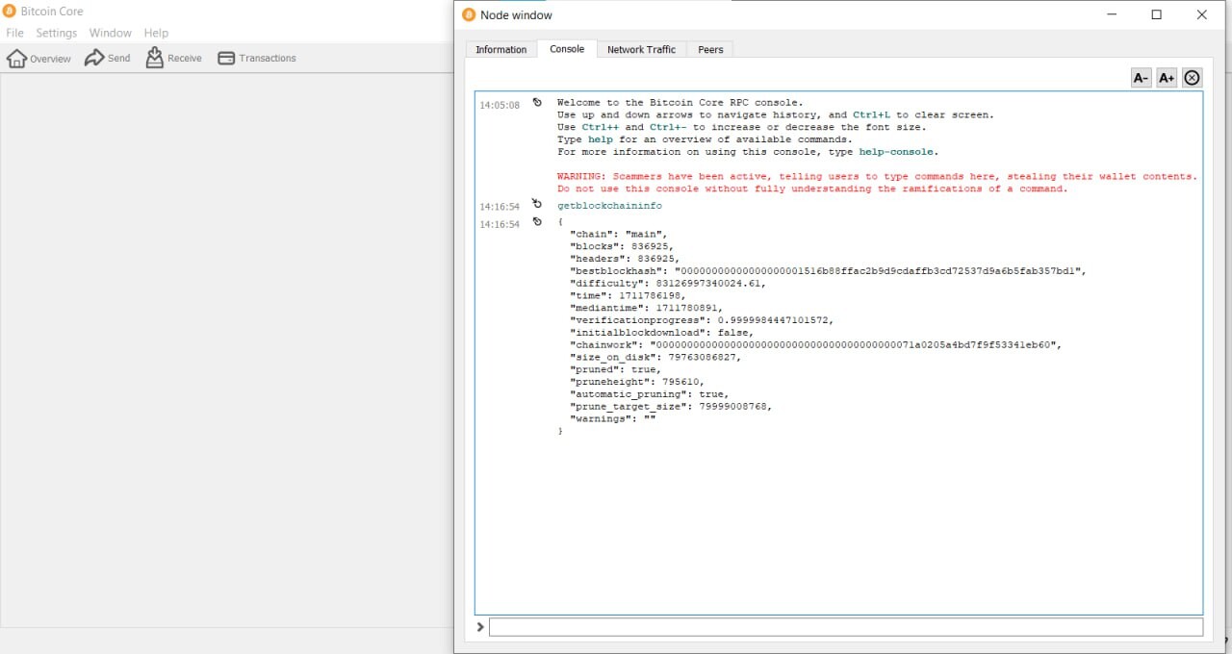The image size is (1232, 654).
Task: Open the Window menu
Action: (111, 33)
